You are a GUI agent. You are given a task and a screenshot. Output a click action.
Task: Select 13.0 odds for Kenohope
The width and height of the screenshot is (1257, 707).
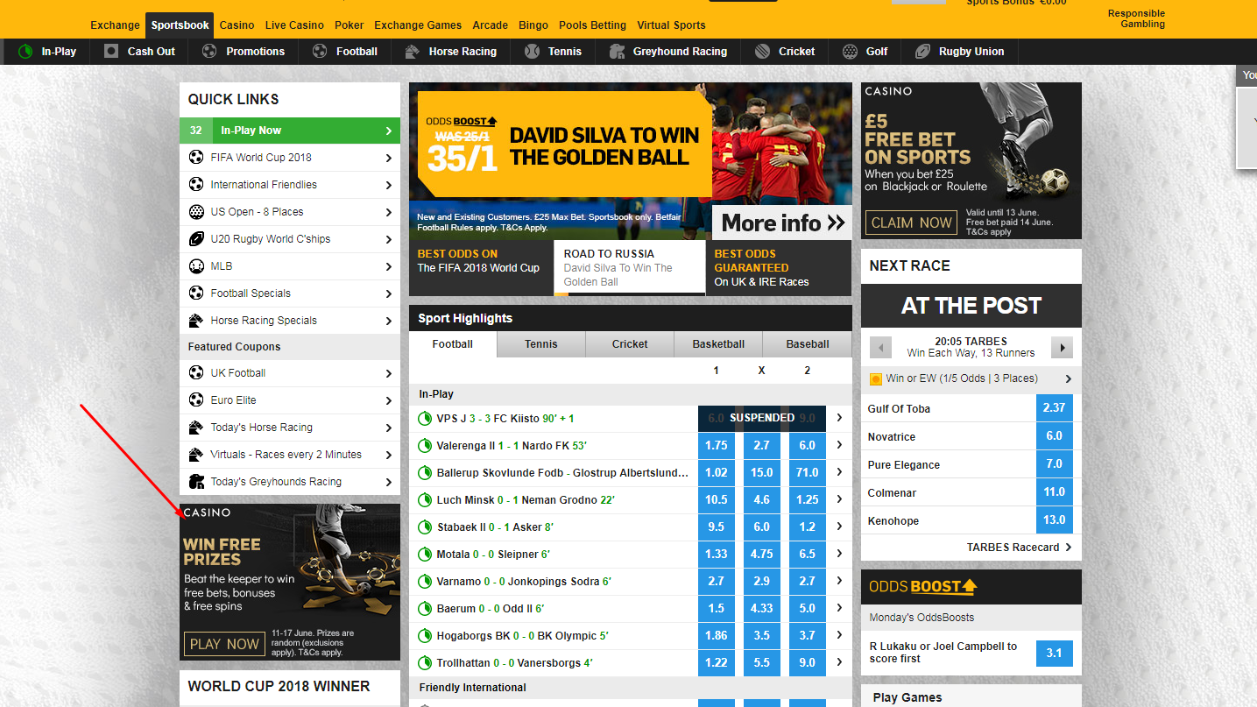coord(1055,520)
